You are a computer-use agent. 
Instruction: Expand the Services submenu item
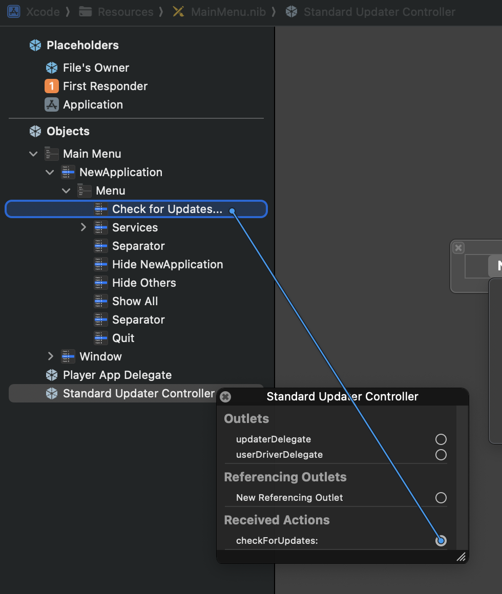click(x=83, y=227)
